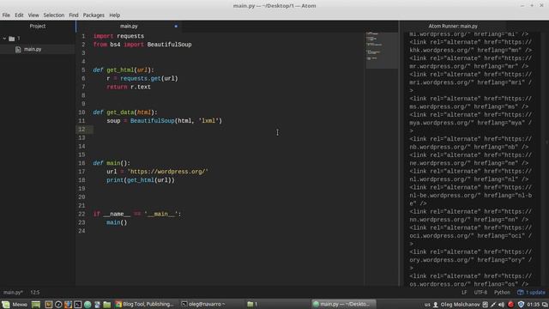The height and width of the screenshot is (309, 549).
Task: Click the red recording tray icon
Action: [511, 305]
